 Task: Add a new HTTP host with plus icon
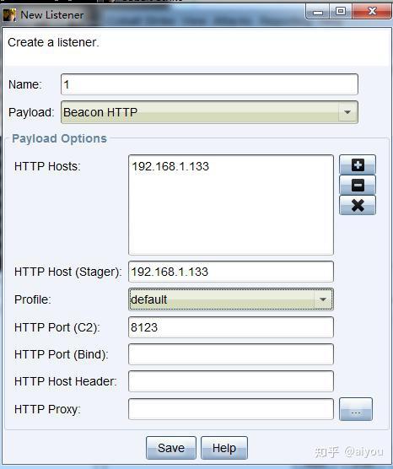[x=358, y=164]
